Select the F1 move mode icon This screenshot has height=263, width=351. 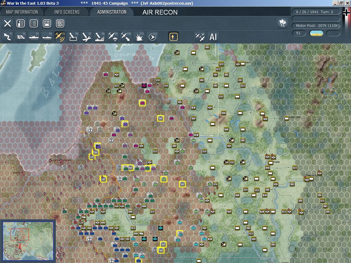click(x=7, y=37)
